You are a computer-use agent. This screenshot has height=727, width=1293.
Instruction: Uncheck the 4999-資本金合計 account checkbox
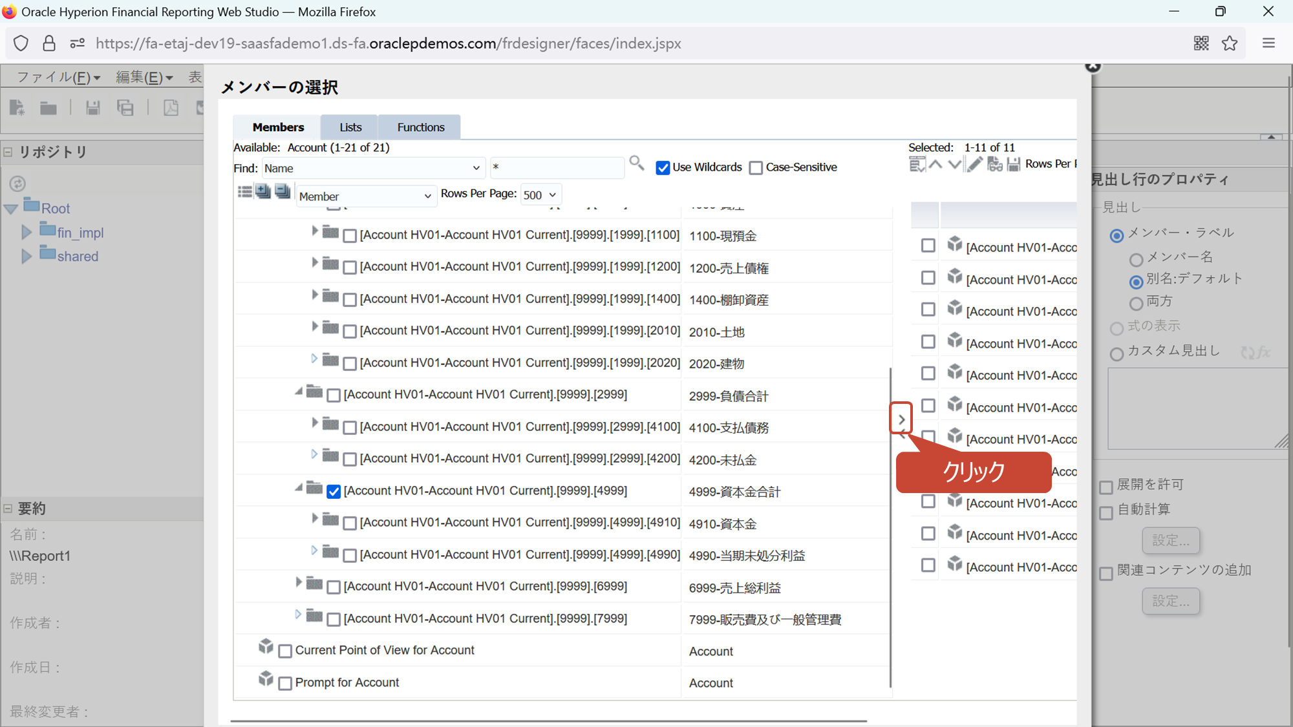click(334, 492)
